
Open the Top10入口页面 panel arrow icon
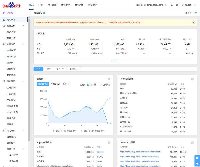(x=192, y=143)
